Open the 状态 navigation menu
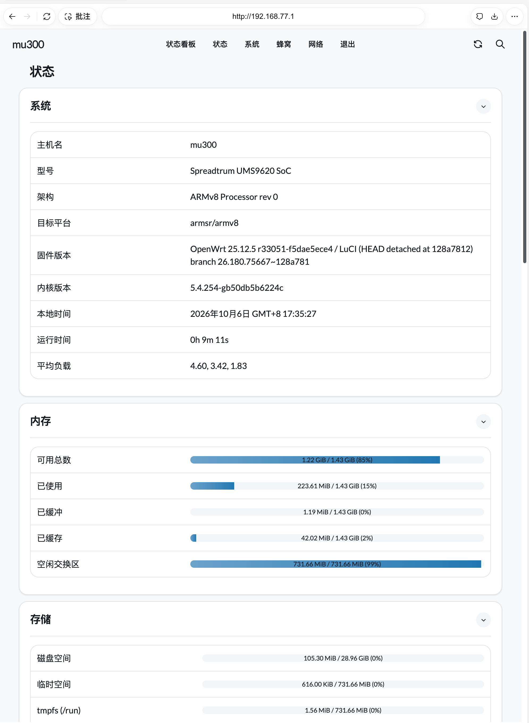 (x=220, y=44)
